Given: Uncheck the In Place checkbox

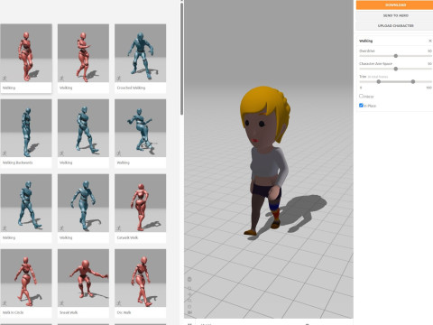Looking at the screenshot, I should [361, 106].
